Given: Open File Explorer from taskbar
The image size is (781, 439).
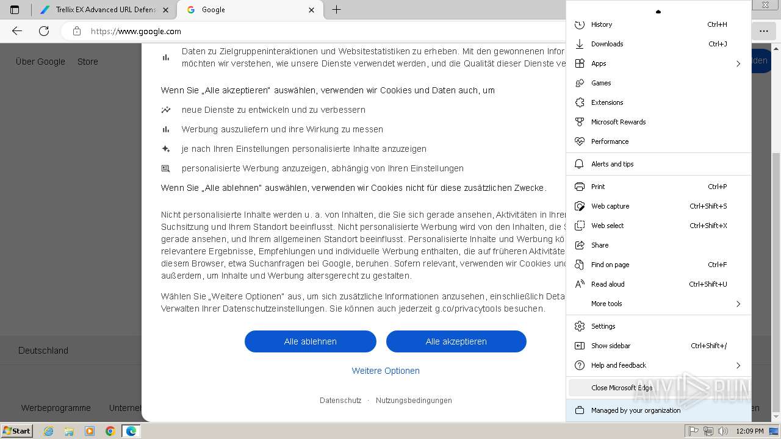Looking at the screenshot, I should point(69,431).
